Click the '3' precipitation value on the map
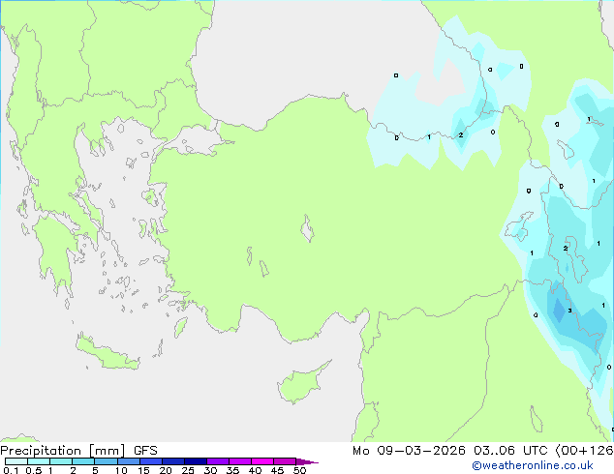Image resolution: width=614 pixels, height=474 pixels. coord(569,311)
